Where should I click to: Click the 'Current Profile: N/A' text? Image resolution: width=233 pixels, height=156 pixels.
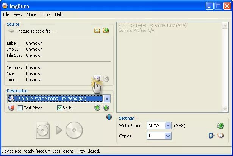(x=136, y=30)
